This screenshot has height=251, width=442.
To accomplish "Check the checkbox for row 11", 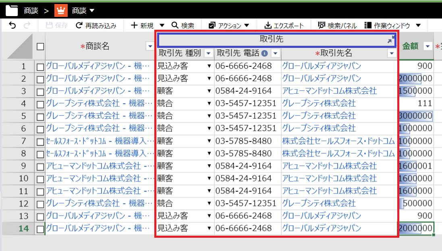I will [x=40, y=191].
